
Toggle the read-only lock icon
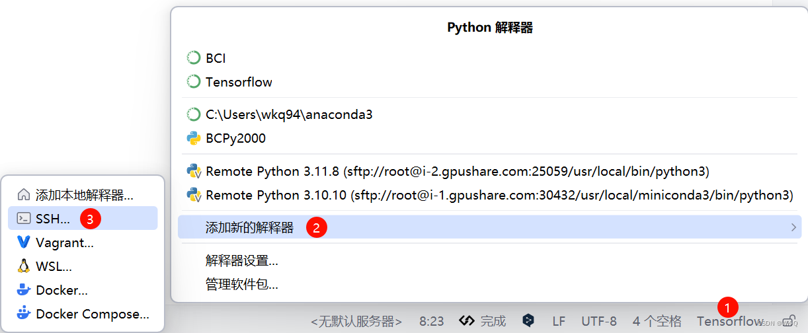[x=788, y=321]
